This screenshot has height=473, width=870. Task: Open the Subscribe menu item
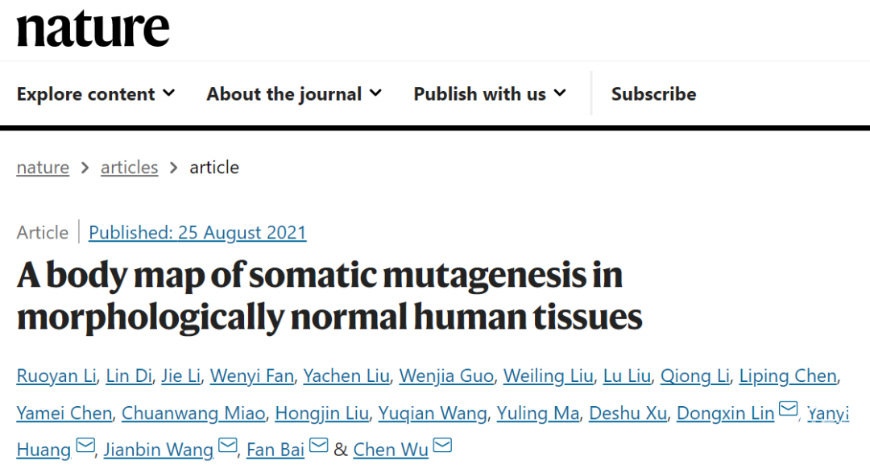(x=653, y=93)
